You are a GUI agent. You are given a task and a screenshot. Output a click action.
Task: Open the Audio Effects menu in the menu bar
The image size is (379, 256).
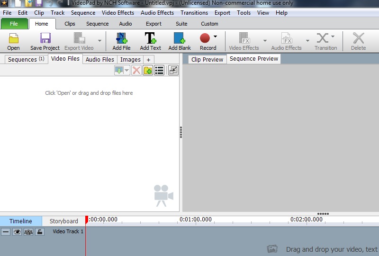pyautogui.click(x=157, y=13)
